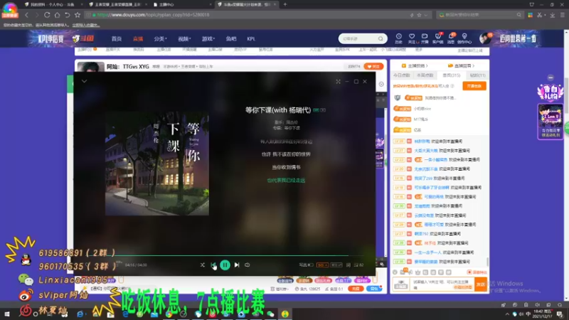Open the 告白礼物 promo banner
The width and height of the screenshot is (569, 320).
pos(550,93)
